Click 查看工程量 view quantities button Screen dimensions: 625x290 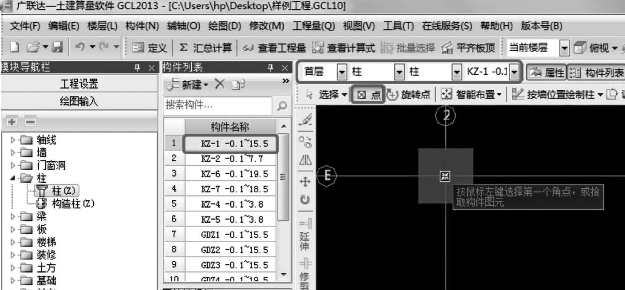[274, 48]
